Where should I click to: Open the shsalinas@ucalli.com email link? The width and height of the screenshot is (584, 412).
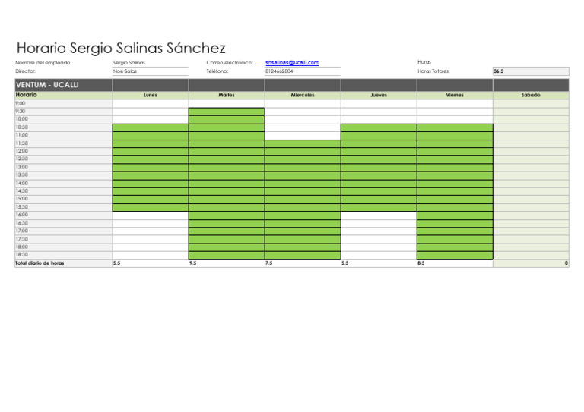point(292,63)
